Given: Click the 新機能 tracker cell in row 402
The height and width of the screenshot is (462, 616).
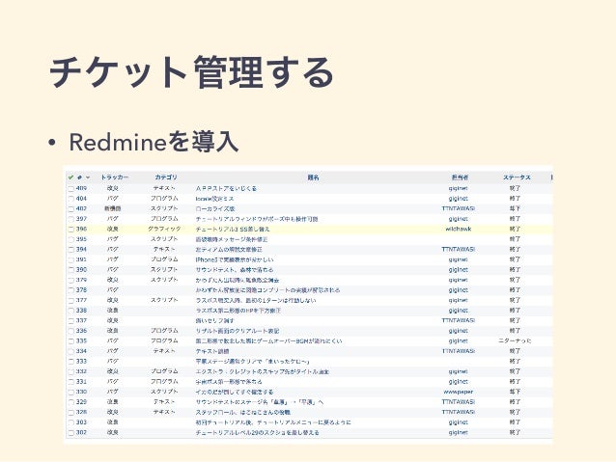Looking at the screenshot, I should tap(112, 209).
